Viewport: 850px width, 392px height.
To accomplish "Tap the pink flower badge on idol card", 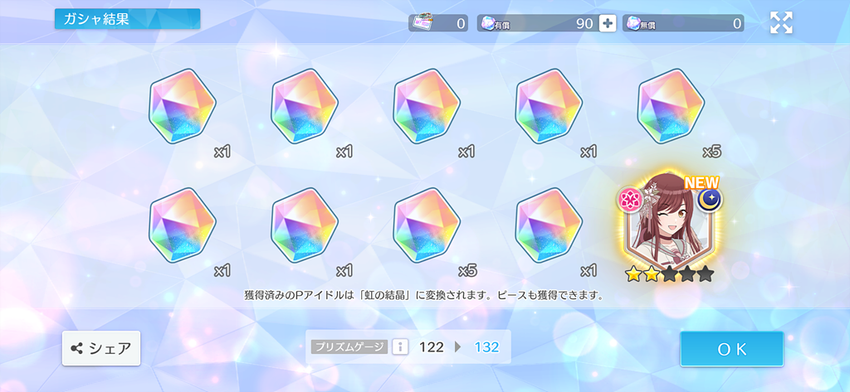I will [x=629, y=201].
